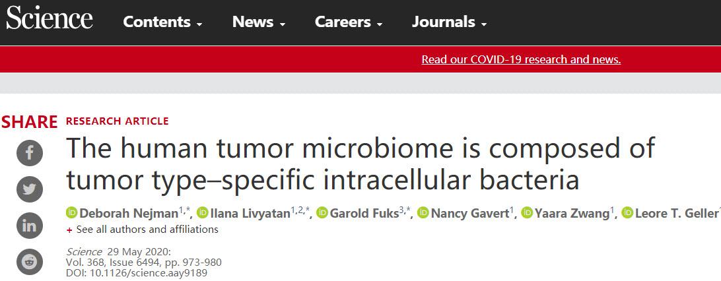The height and width of the screenshot is (281, 721).
Task: Open Yaara Zwang's ORCID iD icon
Action: tap(528, 213)
